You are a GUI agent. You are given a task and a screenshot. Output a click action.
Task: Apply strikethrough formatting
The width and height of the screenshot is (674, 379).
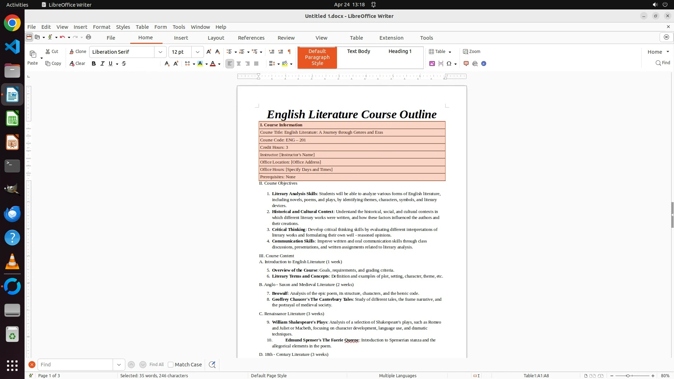point(124,64)
